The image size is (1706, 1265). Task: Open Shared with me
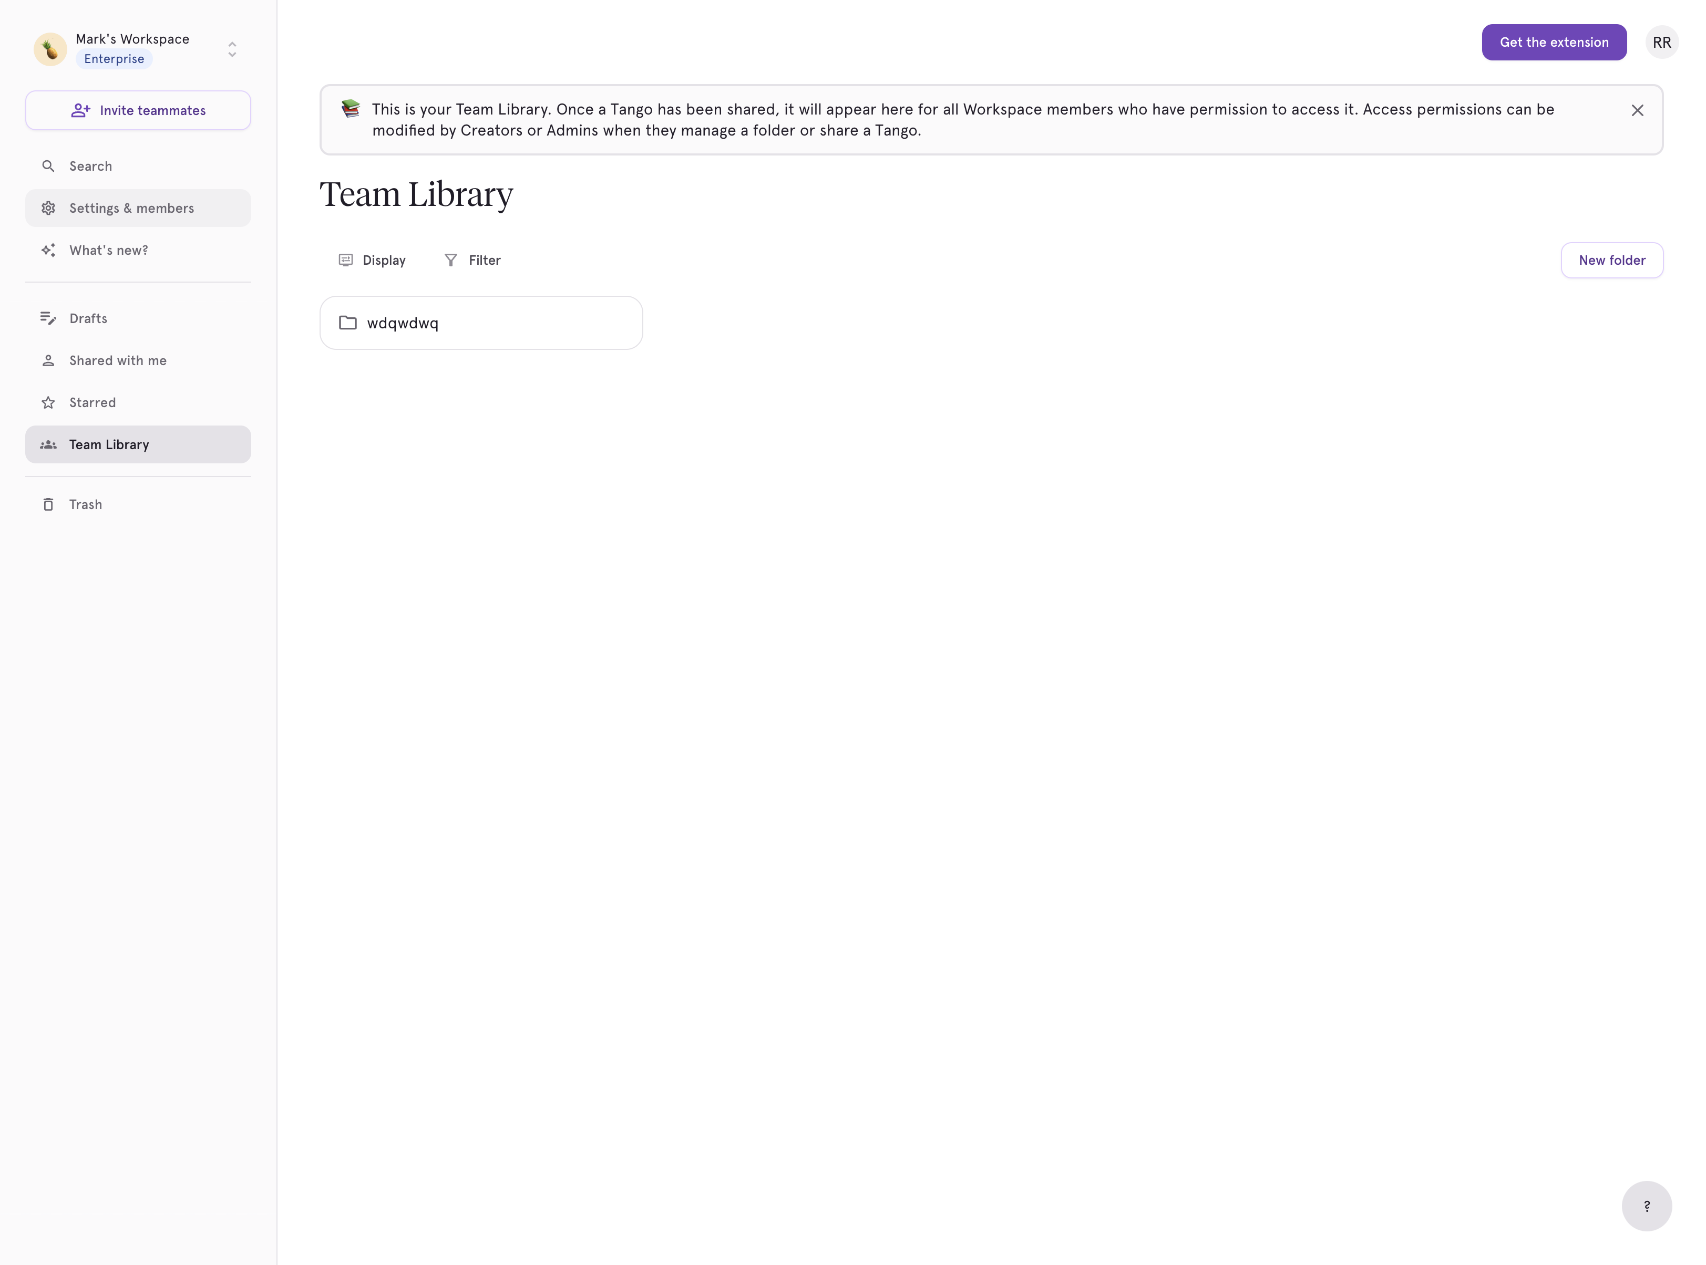tap(138, 361)
